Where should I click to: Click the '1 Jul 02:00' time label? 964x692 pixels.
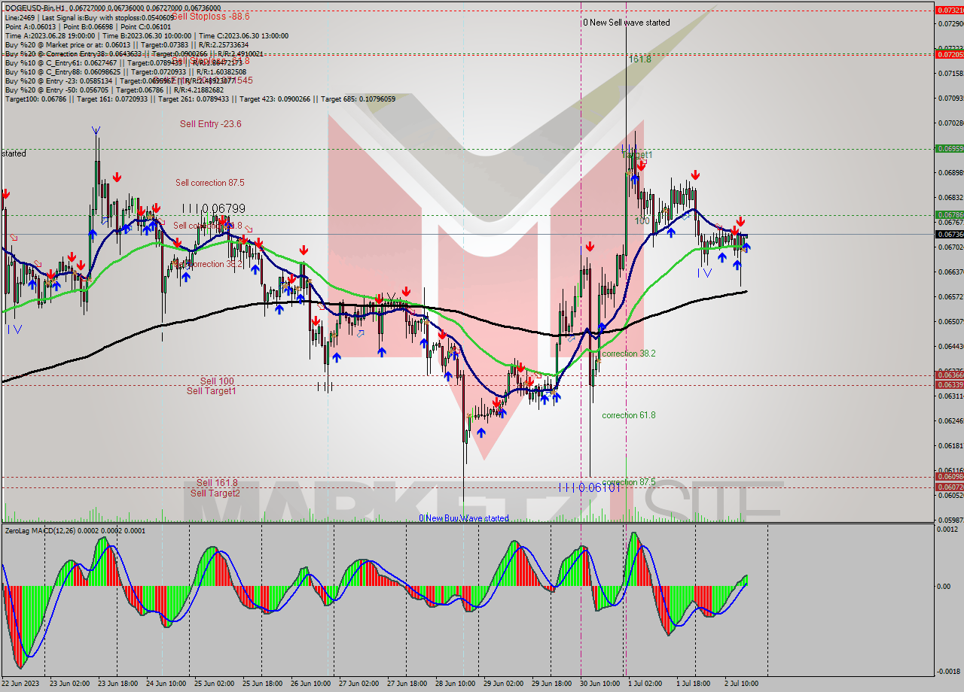pyautogui.click(x=645, y=684)
